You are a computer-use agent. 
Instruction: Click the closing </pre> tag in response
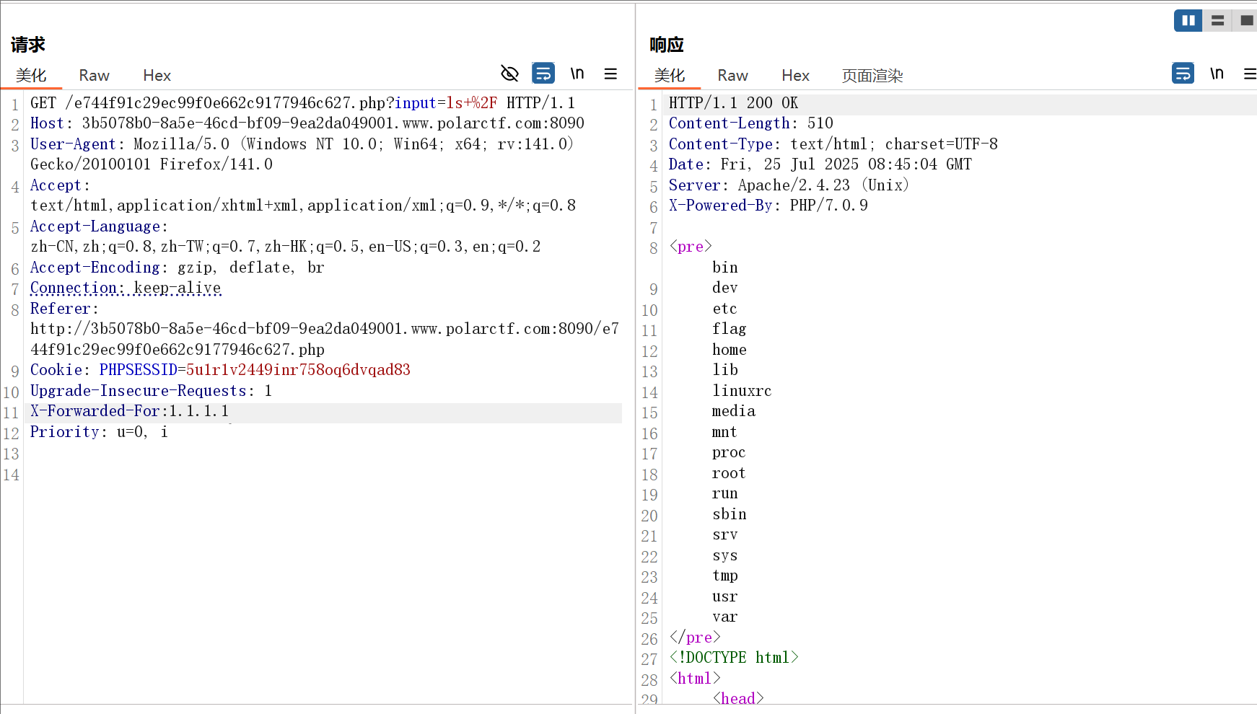tap(695, 638)
